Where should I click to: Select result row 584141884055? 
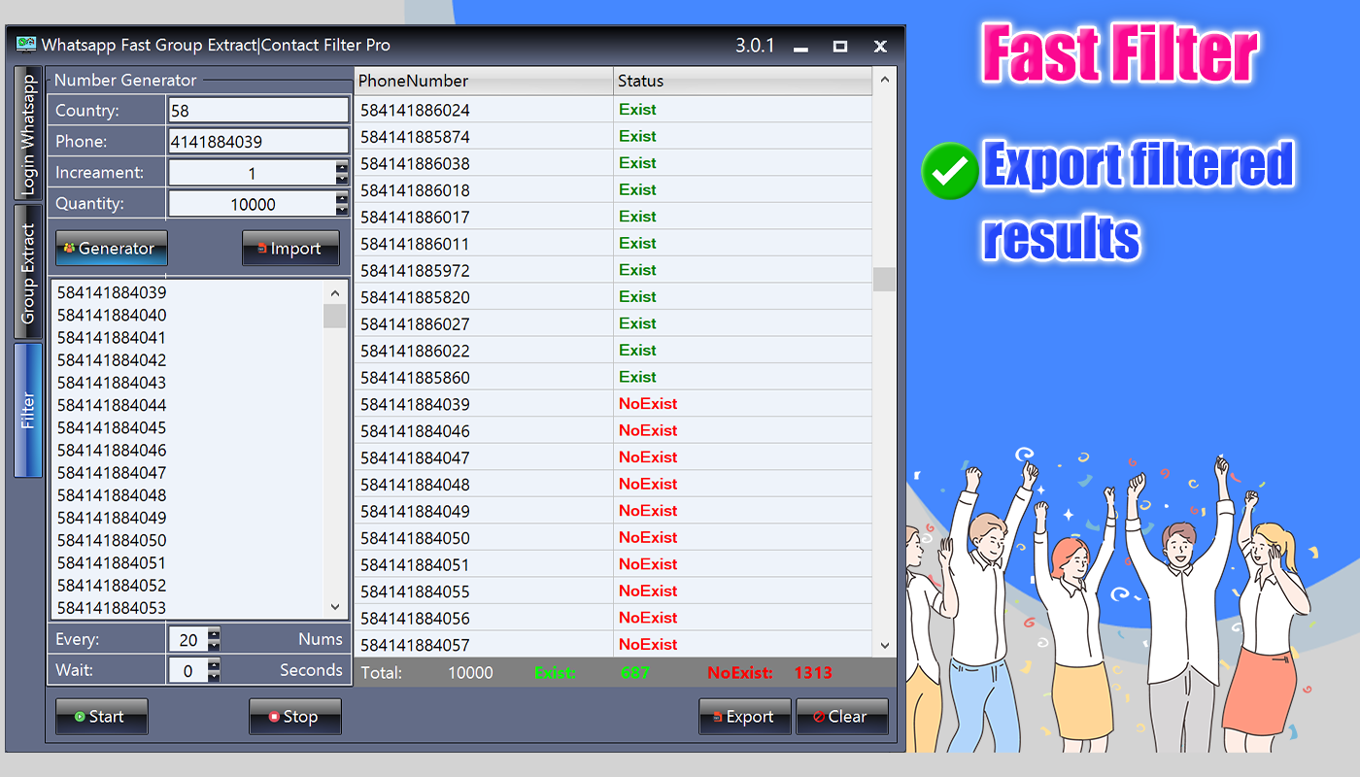(x=613, y=591)
